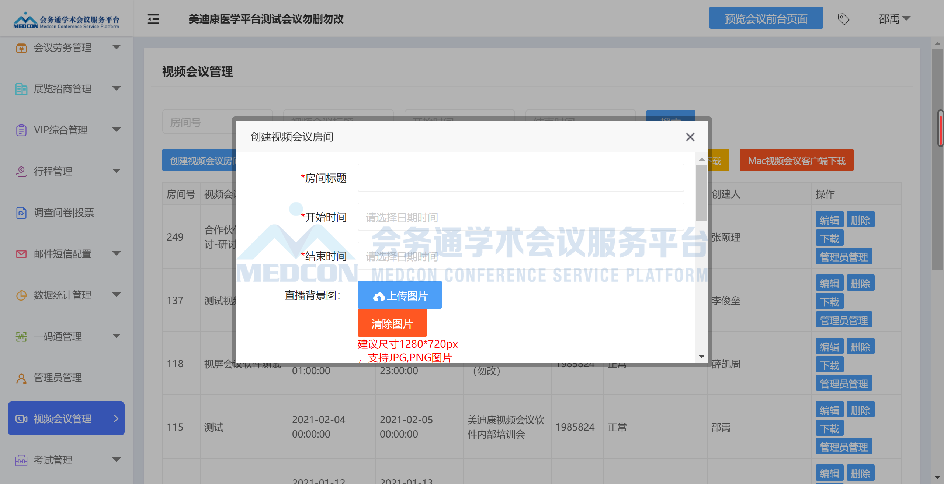This screenshot has width=944, height=484.
Task: Expand the 行程管理 submenu arrow
Action: click(x=117, y=171)
